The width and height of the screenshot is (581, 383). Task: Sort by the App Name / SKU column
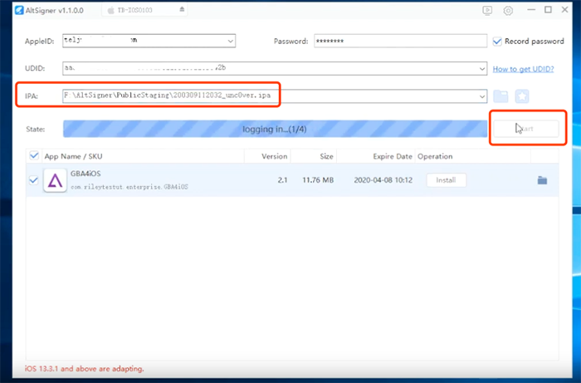click(75, 156)
